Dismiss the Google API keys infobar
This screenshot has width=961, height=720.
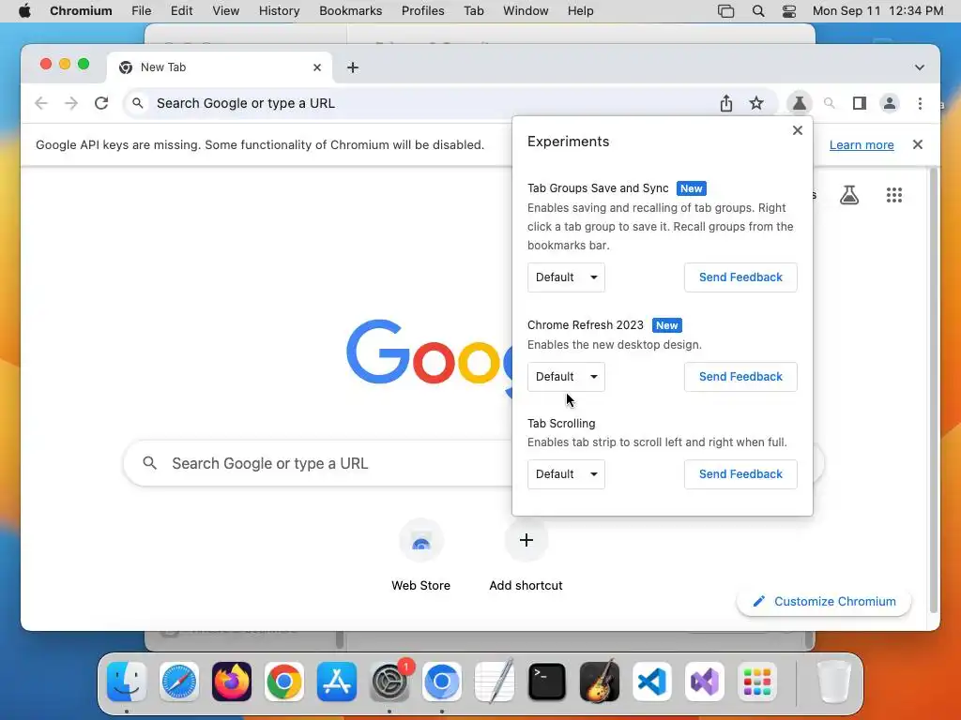pyautogui.click(x=918, y=144)
